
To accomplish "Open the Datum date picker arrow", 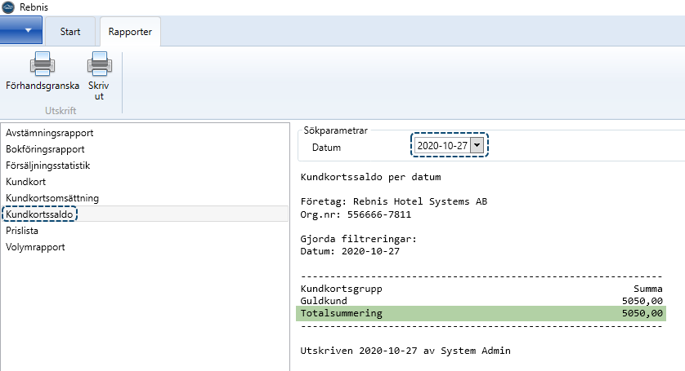I will [x=477, y=145].
